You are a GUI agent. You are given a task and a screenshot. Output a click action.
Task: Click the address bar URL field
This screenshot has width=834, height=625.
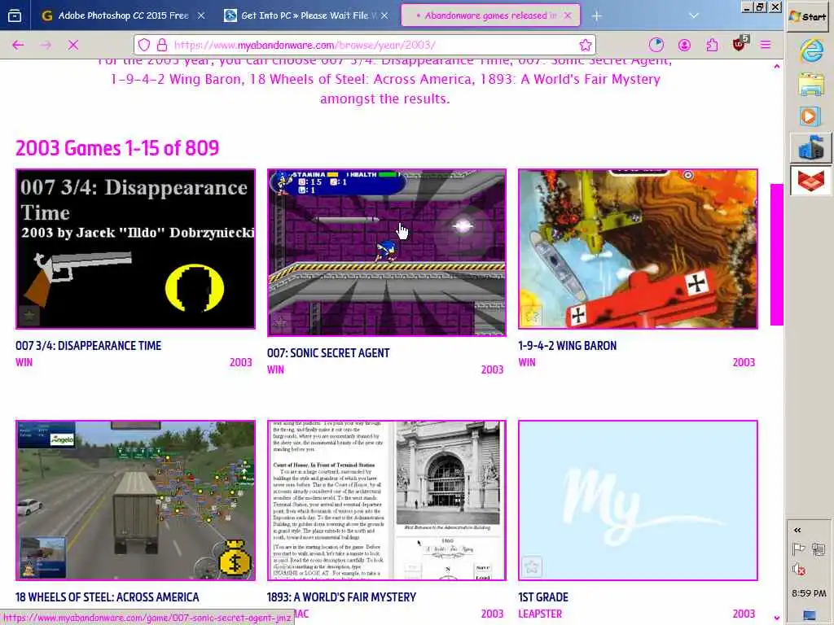click(x=364, y=46)
